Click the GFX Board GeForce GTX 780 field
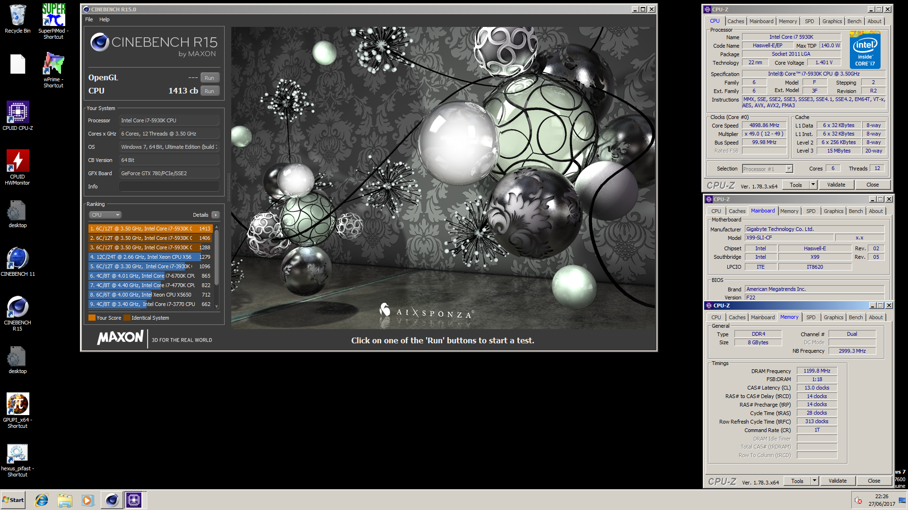Viewport: 908px width, 510px height. [169, 173]
